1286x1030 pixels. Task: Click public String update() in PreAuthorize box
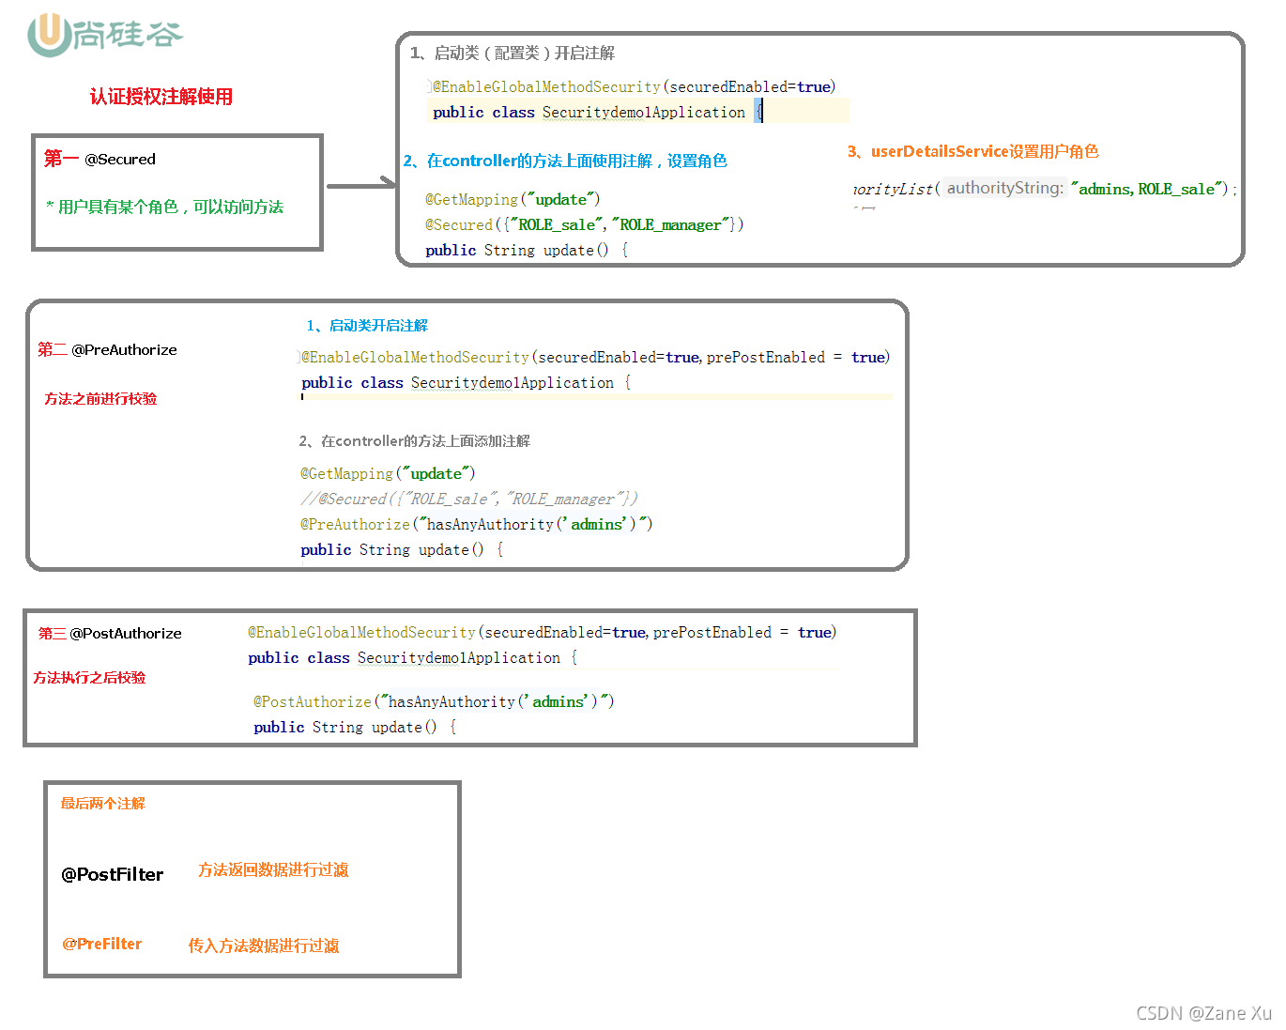tap(402, 549)
